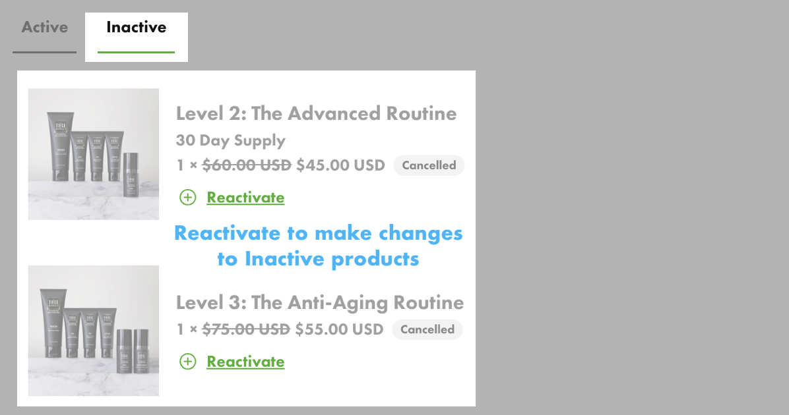Click the crossed-out $60.00 USD price
The image size is (789, 415).
247,165
